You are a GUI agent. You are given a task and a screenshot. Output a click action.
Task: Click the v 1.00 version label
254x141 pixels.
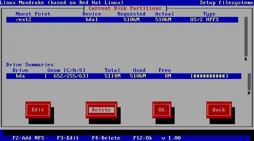[x=171, y=138]
